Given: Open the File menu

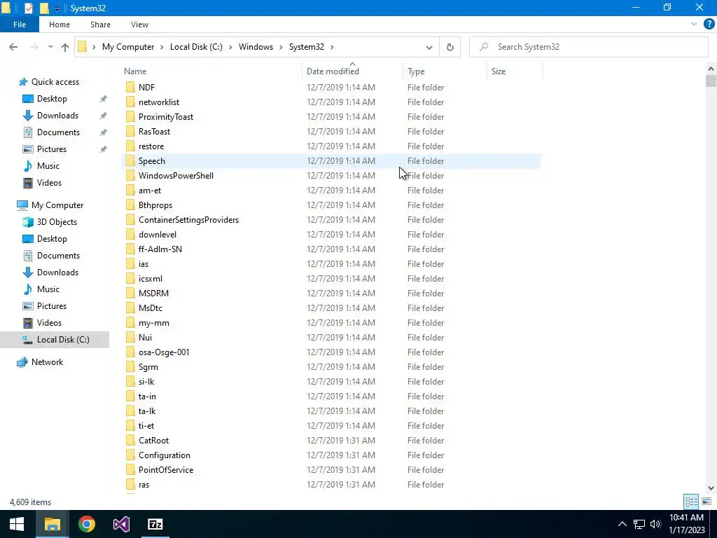Looking at the screenshot, I should tap(20, 25).
